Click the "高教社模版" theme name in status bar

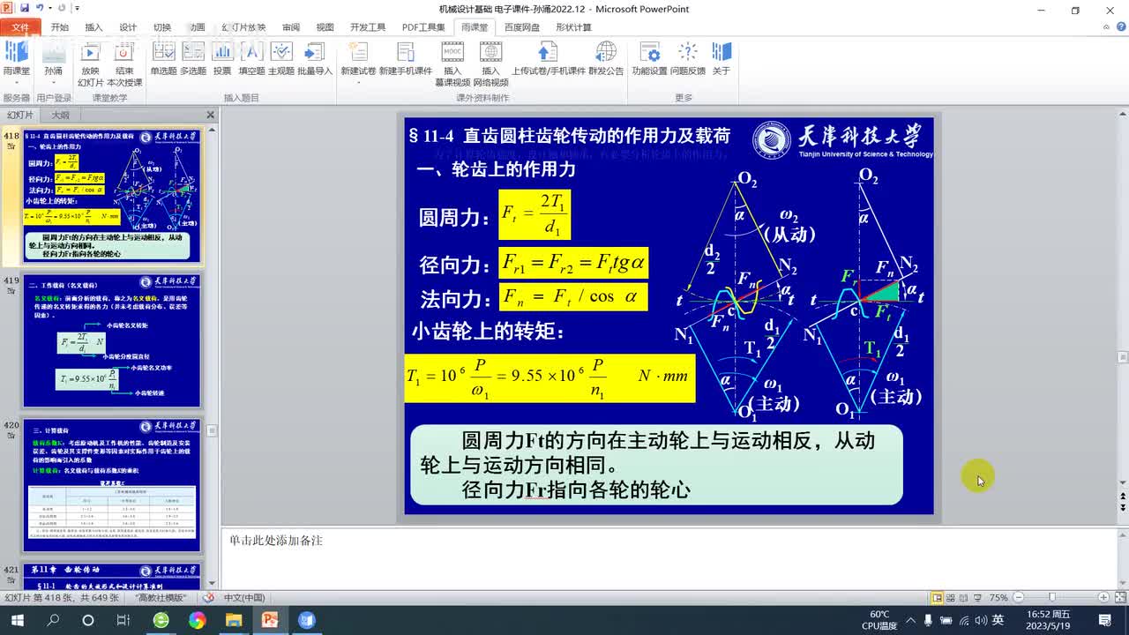(x=159, y=597)
